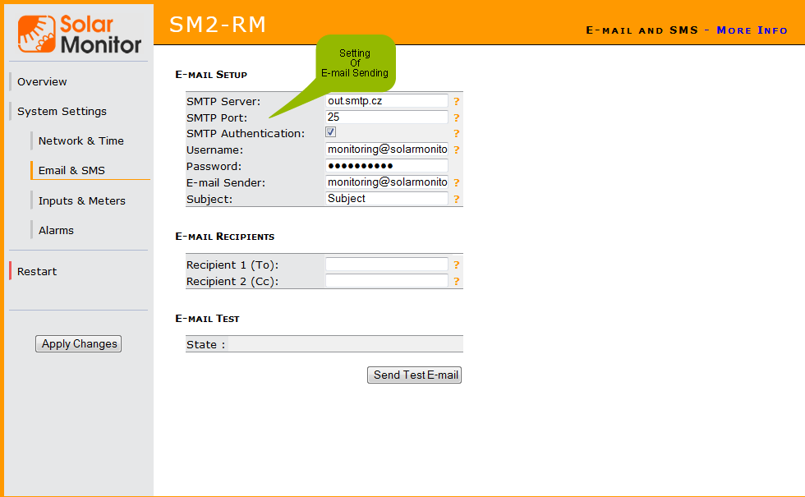Click the Solar Monitor logo

tap(80, 34)
